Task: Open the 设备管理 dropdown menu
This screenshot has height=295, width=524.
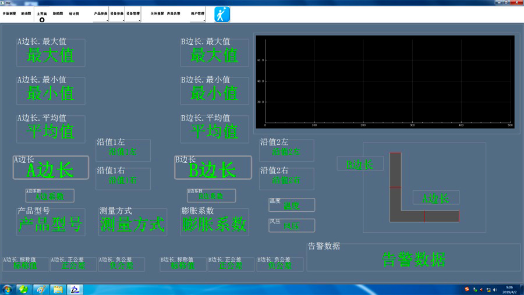Action: (x=133, y=13)
